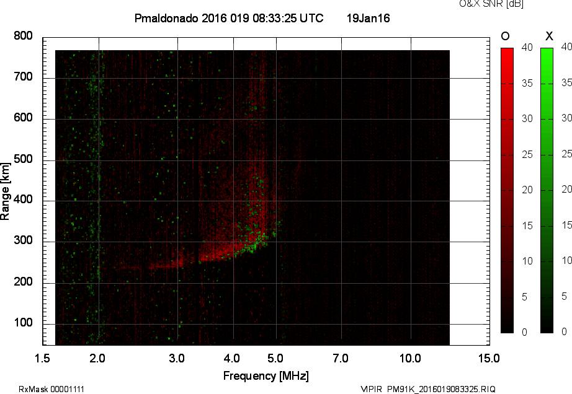Click the 'VIPIR PM91K_2016019083325.RIQ' filename
This screenshot has width=572, height=394.
click(x=428, y=389)
